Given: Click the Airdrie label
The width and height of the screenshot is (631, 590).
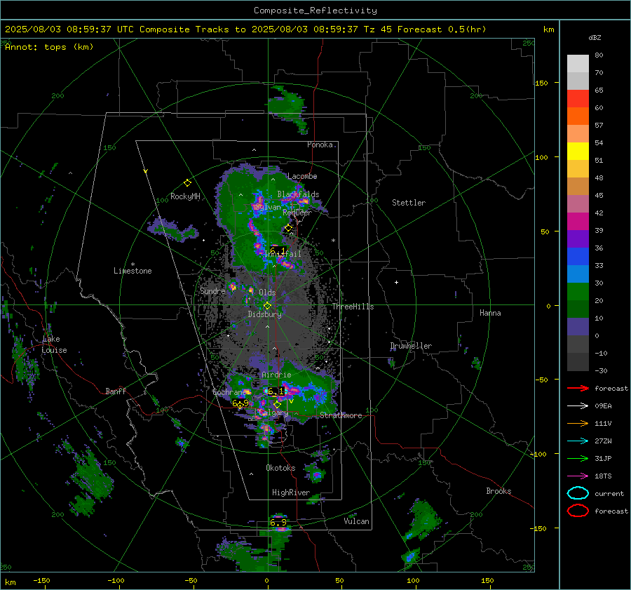Looking at the screenshot, I should (x=276, y=375).
